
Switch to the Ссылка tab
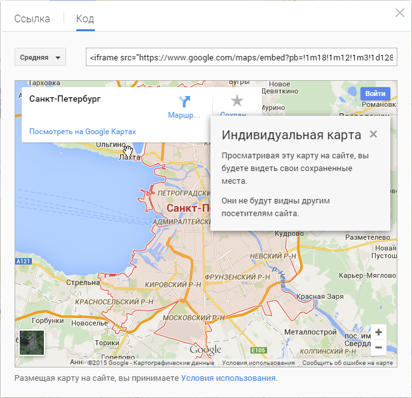click(32, 19)
